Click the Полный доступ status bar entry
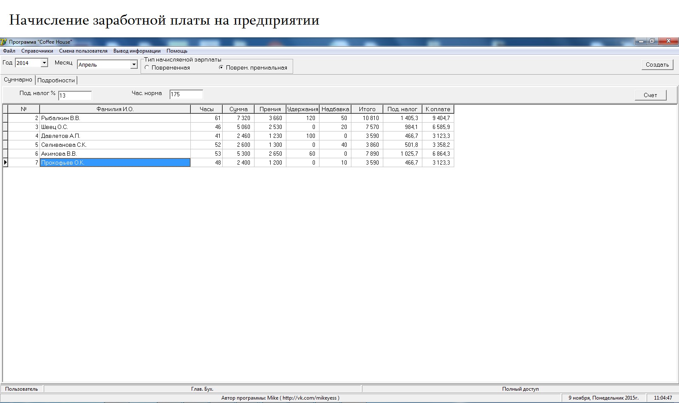679x403 pixels. [521, 389]
